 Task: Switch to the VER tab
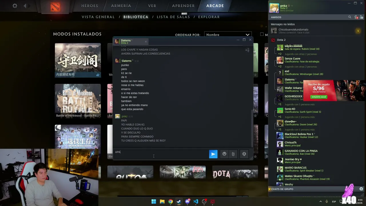152,6
